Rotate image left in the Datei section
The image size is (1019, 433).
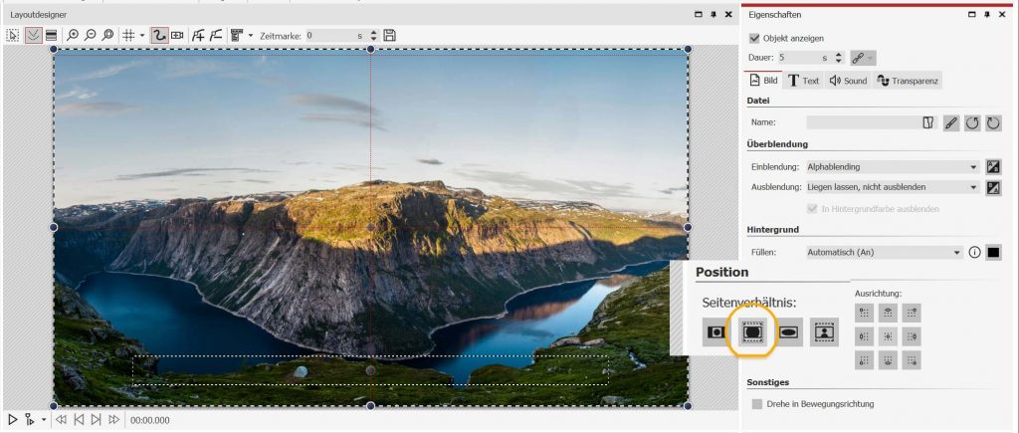(972, 122)
